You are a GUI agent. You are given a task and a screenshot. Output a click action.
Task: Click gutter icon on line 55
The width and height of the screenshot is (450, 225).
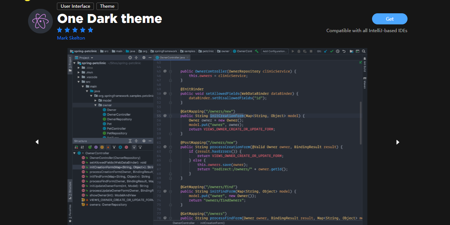165,116
